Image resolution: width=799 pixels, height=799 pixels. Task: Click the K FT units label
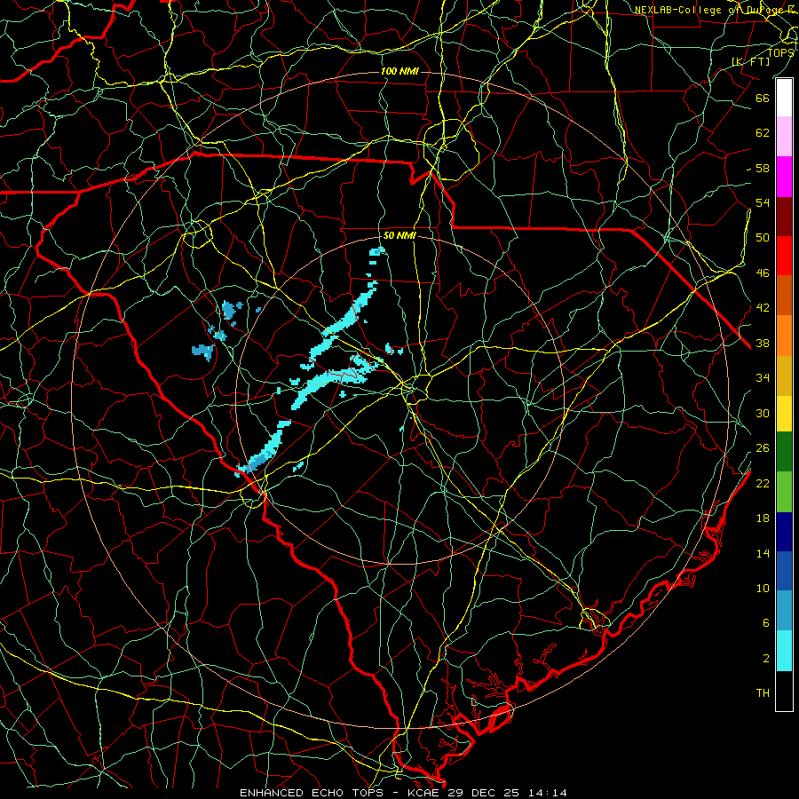pyautogui.click(x=750, y=61)
